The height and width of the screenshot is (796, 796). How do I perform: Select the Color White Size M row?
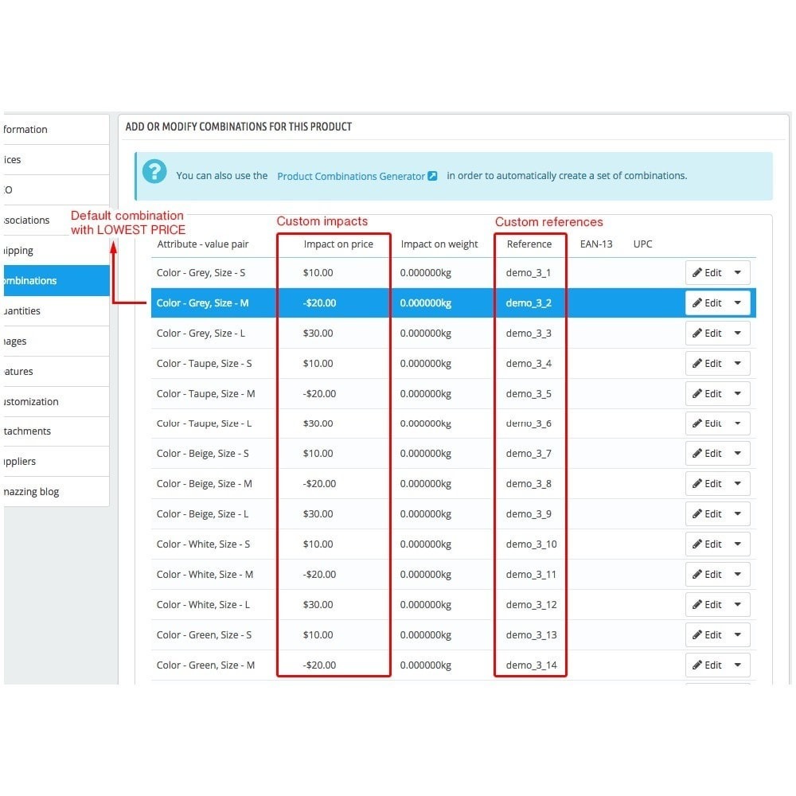tap(205, 575)
